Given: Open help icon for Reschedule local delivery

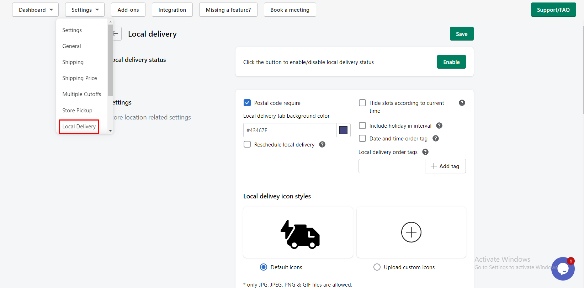Looking at the screenshot, I should pos(322,144).
